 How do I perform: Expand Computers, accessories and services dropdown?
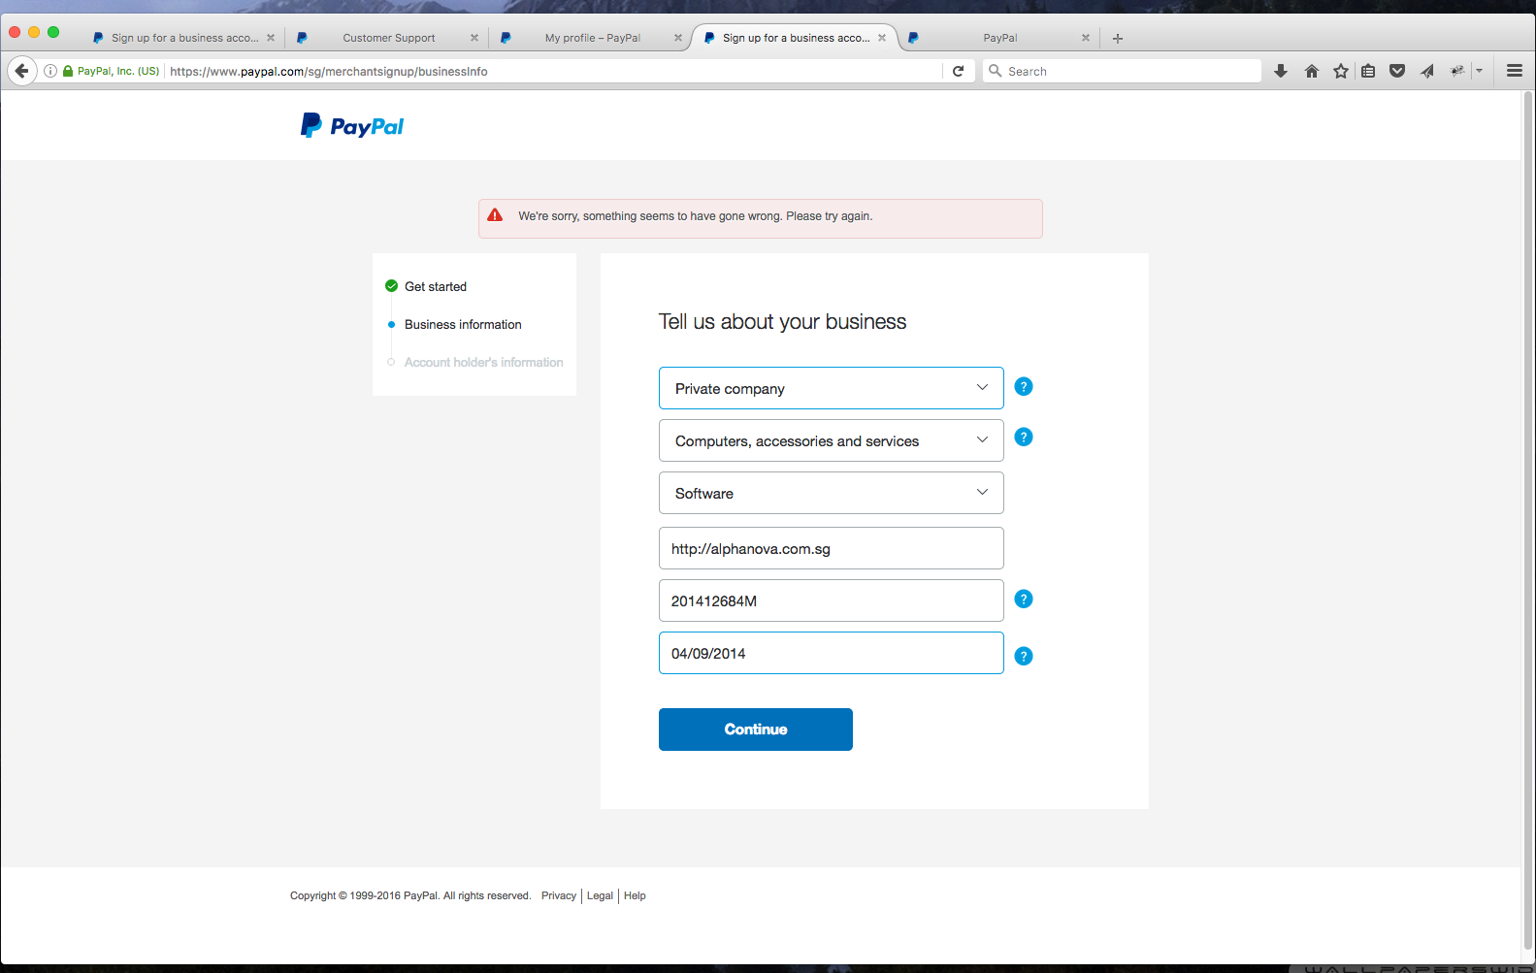[x=831, y=440]
